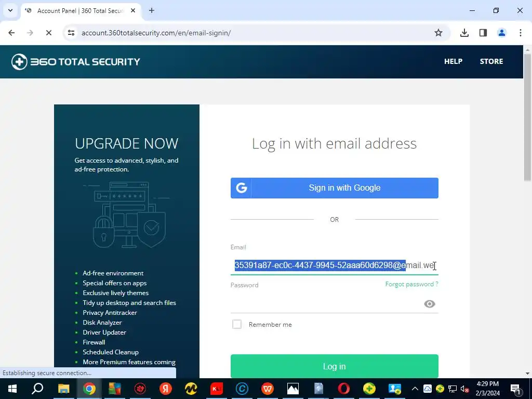Open the Chrome three-dot menu
Viewport: 532px width, 399px height.
520,33
